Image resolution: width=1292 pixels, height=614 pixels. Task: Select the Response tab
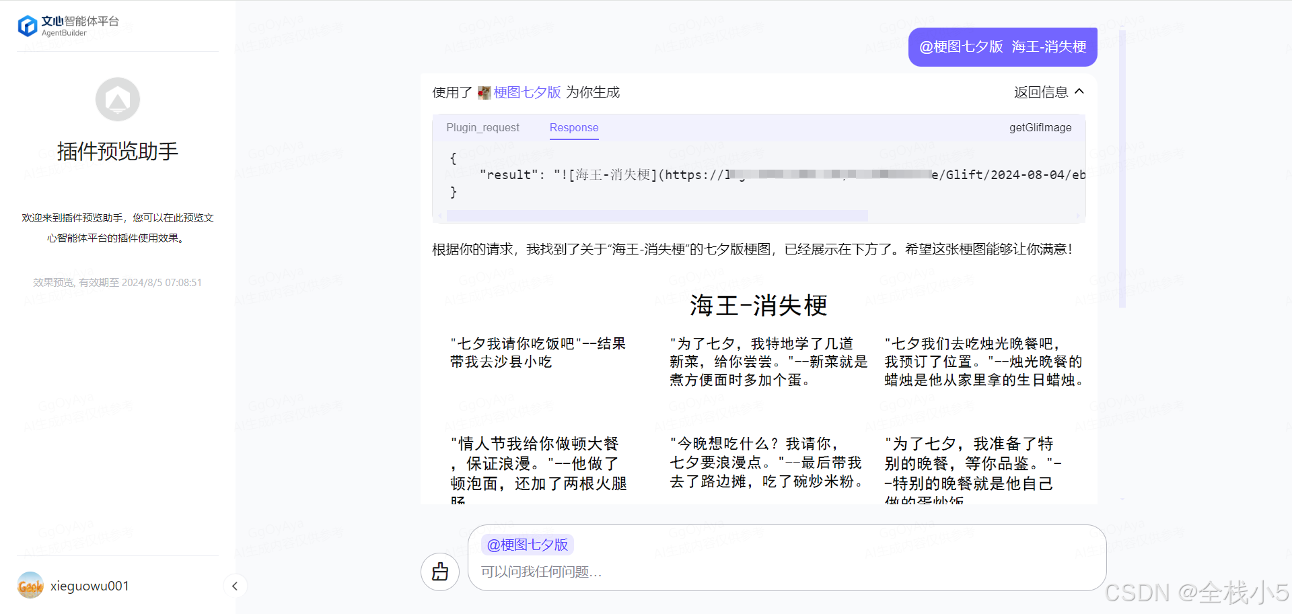(x=574, y=128)
